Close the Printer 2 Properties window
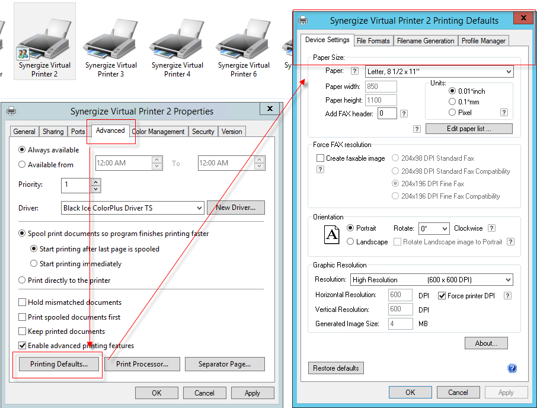This screenshot has height=408, width=537. click(270, 109)
